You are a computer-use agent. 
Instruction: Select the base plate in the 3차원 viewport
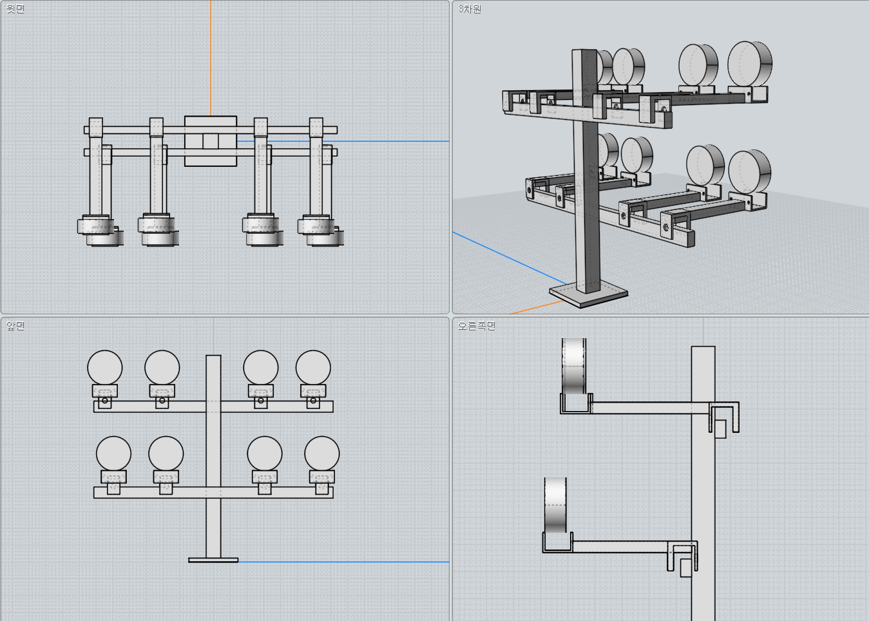(589, 295)
